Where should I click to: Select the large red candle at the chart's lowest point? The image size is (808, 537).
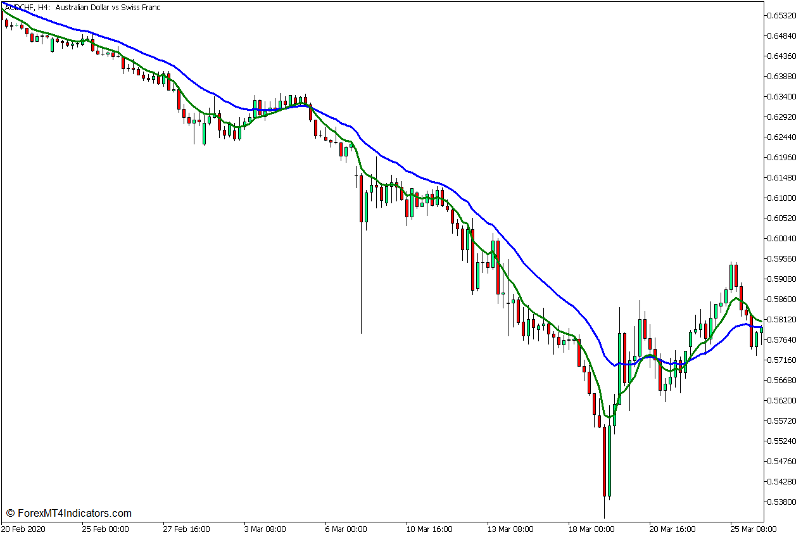tap(605, 461)
